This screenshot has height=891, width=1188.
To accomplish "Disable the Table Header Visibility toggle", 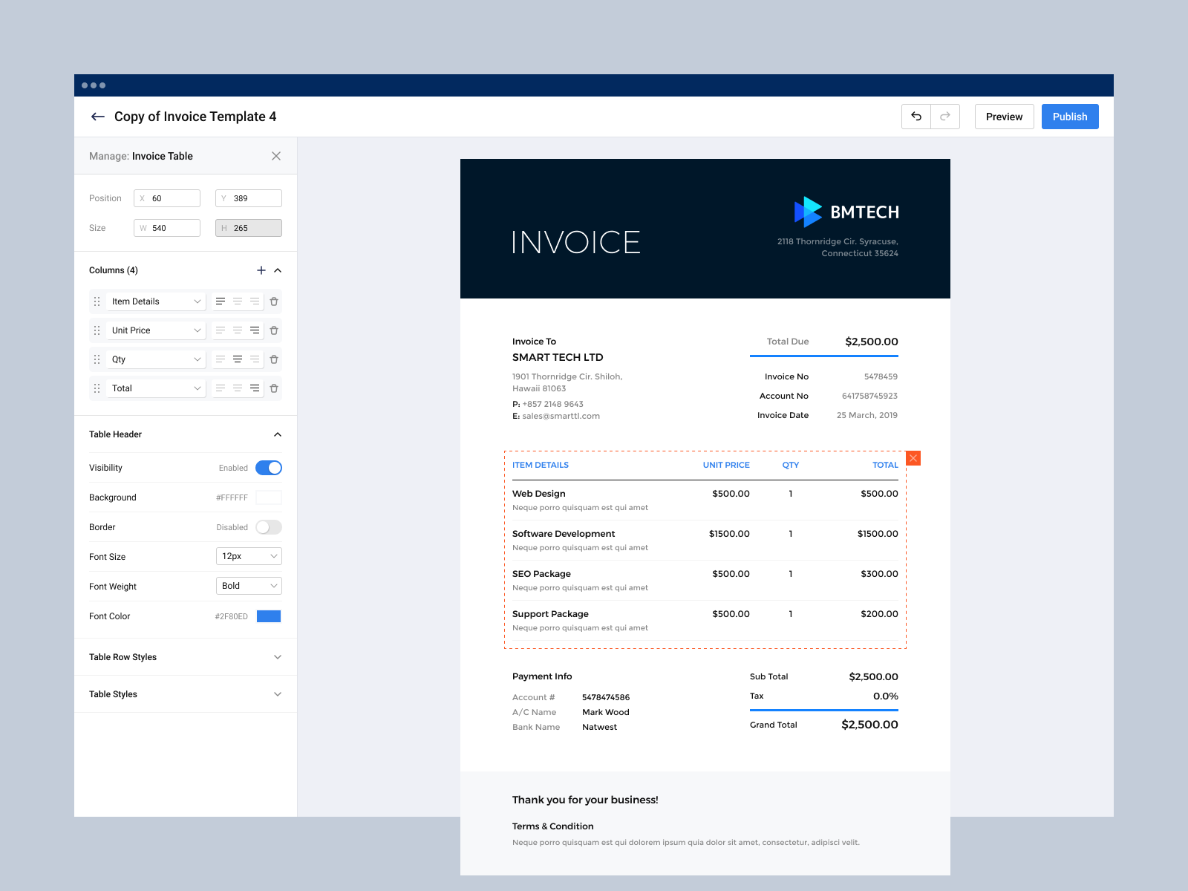I will pyautogui.click(x=269, y=468).
